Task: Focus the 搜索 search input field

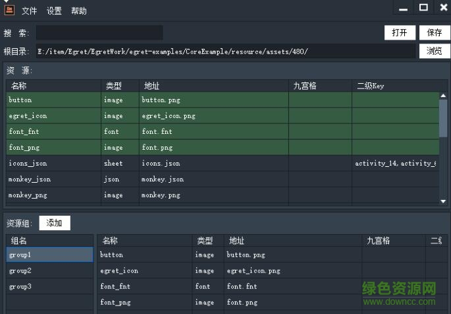Action: coord(99,33)
